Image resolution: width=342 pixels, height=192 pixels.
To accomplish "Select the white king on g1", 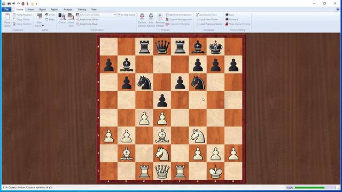I will 215,171.
